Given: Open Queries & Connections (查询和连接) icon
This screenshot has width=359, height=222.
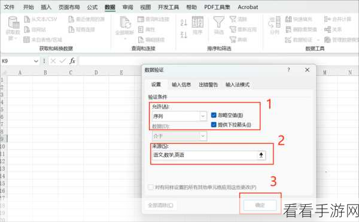Looking at the screenshot, I should point(141,19).
